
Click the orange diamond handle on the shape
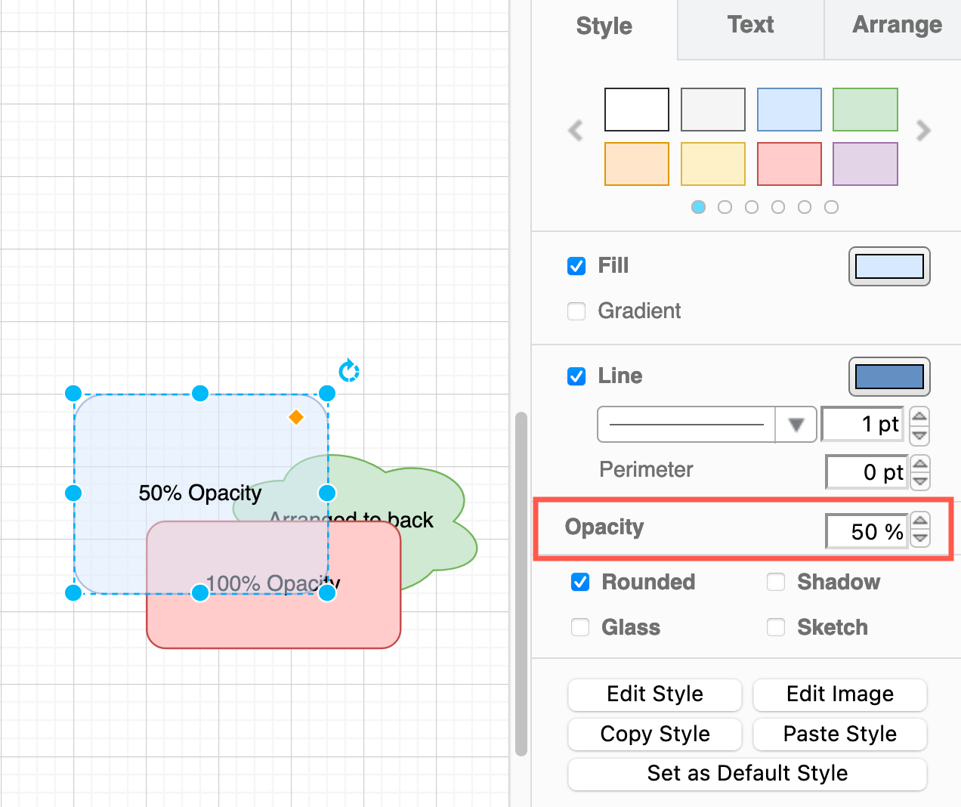click(296, 416)
